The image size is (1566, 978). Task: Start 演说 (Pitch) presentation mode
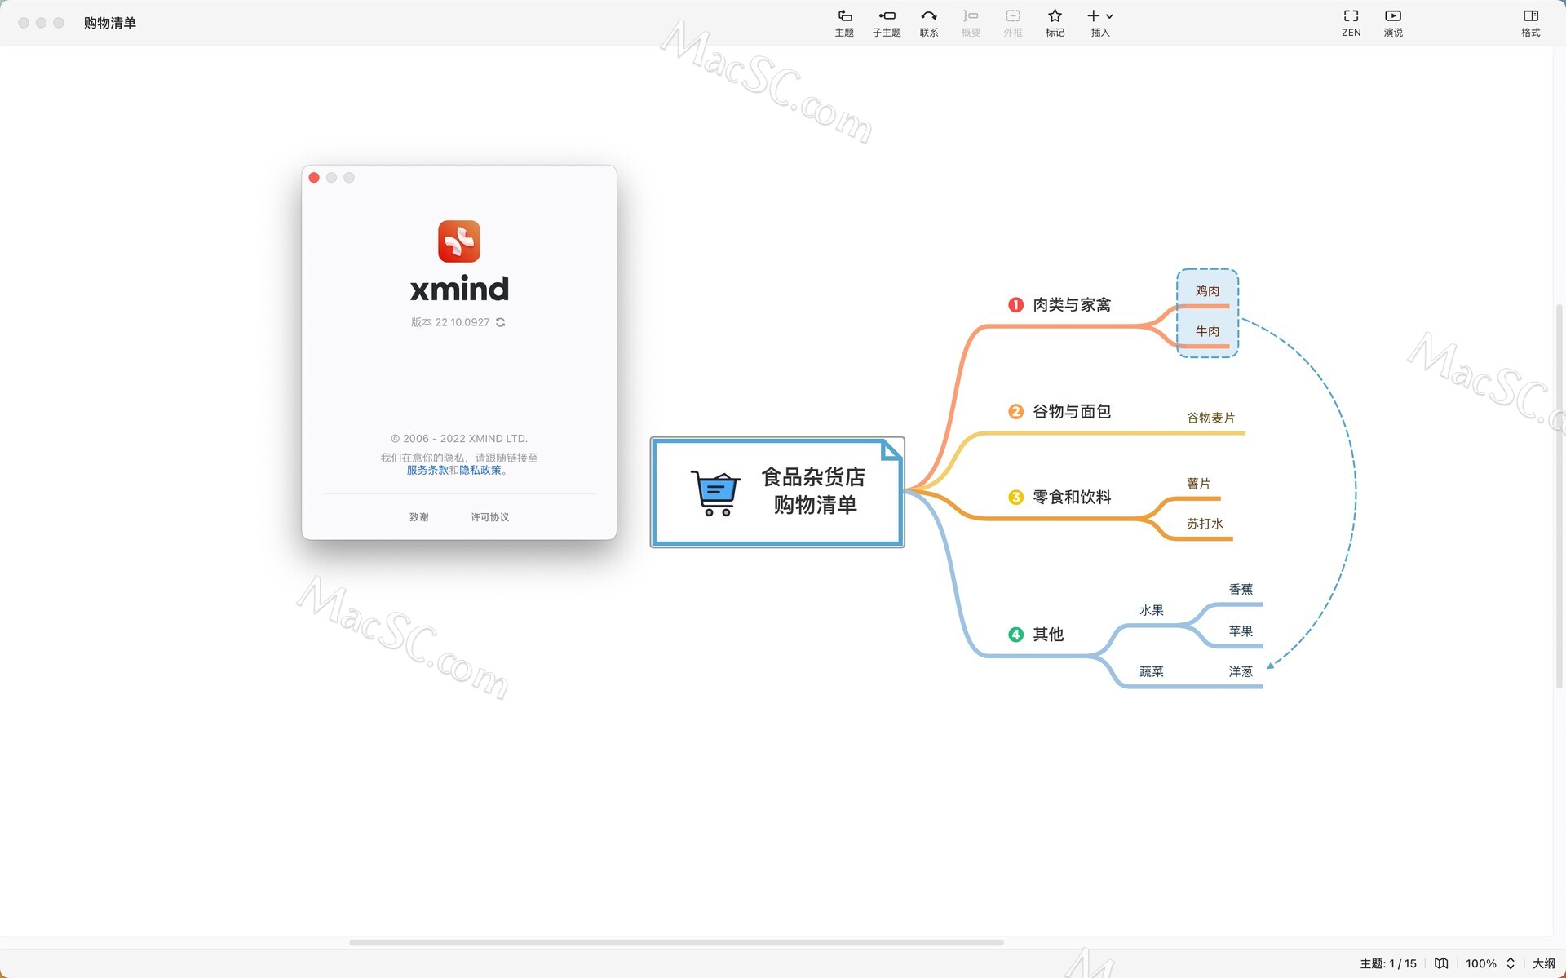point(1392,22)
